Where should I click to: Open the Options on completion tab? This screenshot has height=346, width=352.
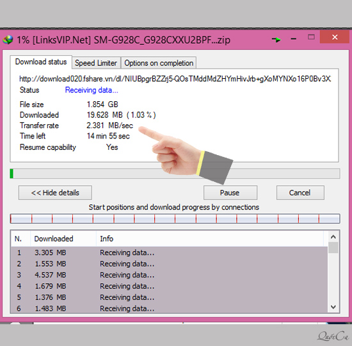159,63
